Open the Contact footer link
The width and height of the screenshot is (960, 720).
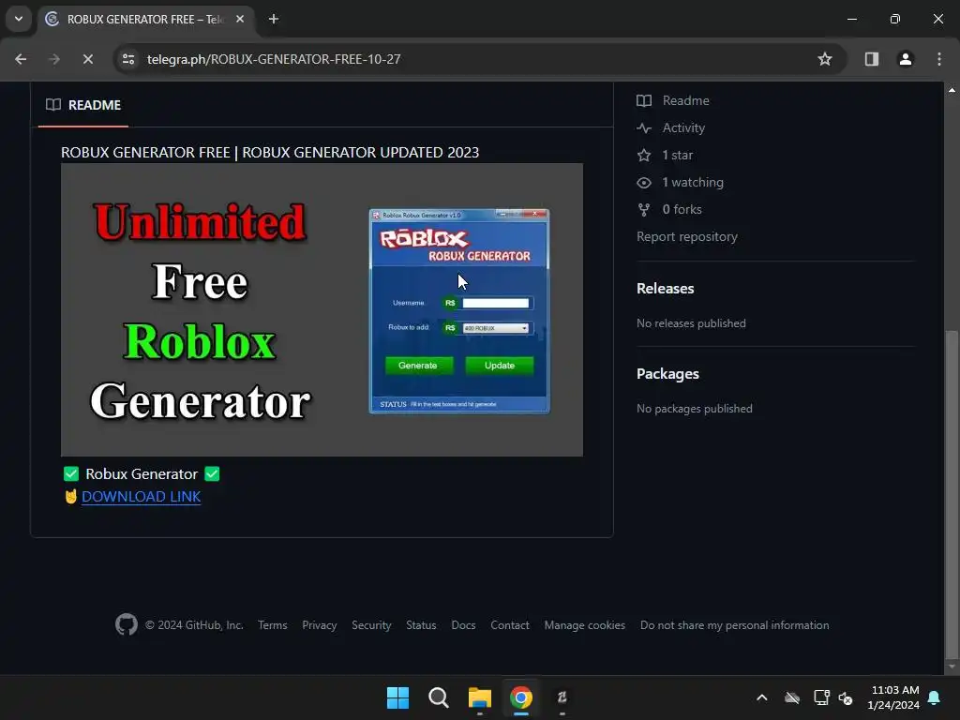(510, 625)
